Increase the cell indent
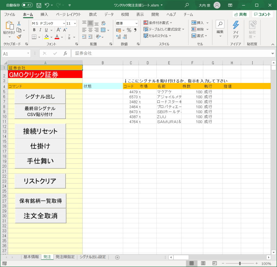 90,37
